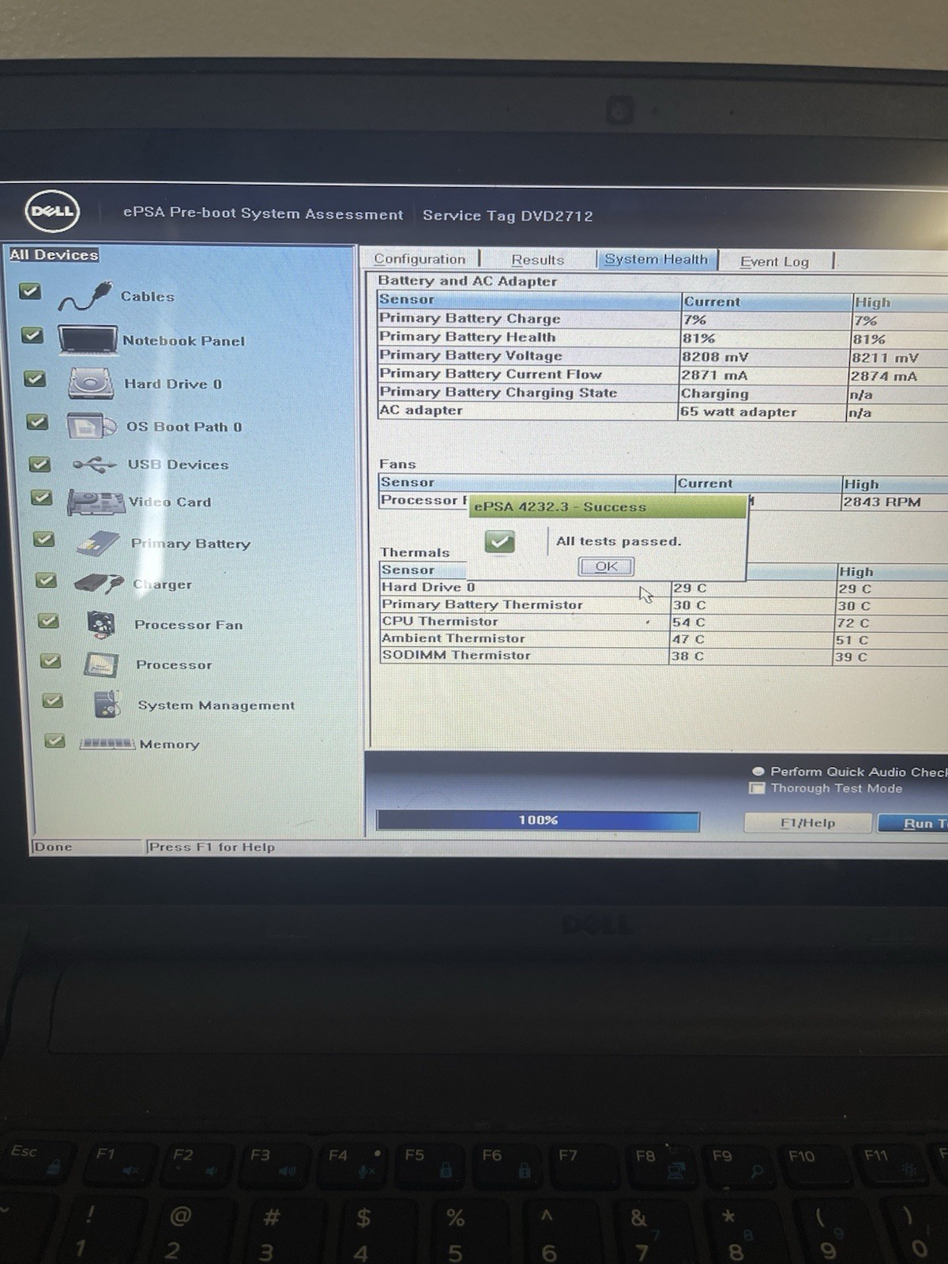Enable the Thorough Test Mode checkbox
Image resolution: width=948 pixels, height=1264 pixels.
pos(757,788)
